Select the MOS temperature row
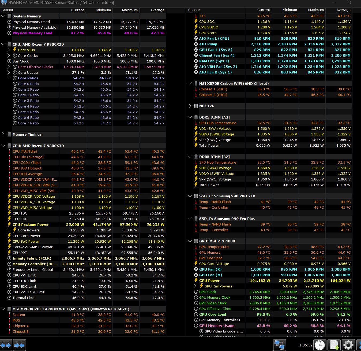This screenshot has height=351, width=361. coord(83,320)
